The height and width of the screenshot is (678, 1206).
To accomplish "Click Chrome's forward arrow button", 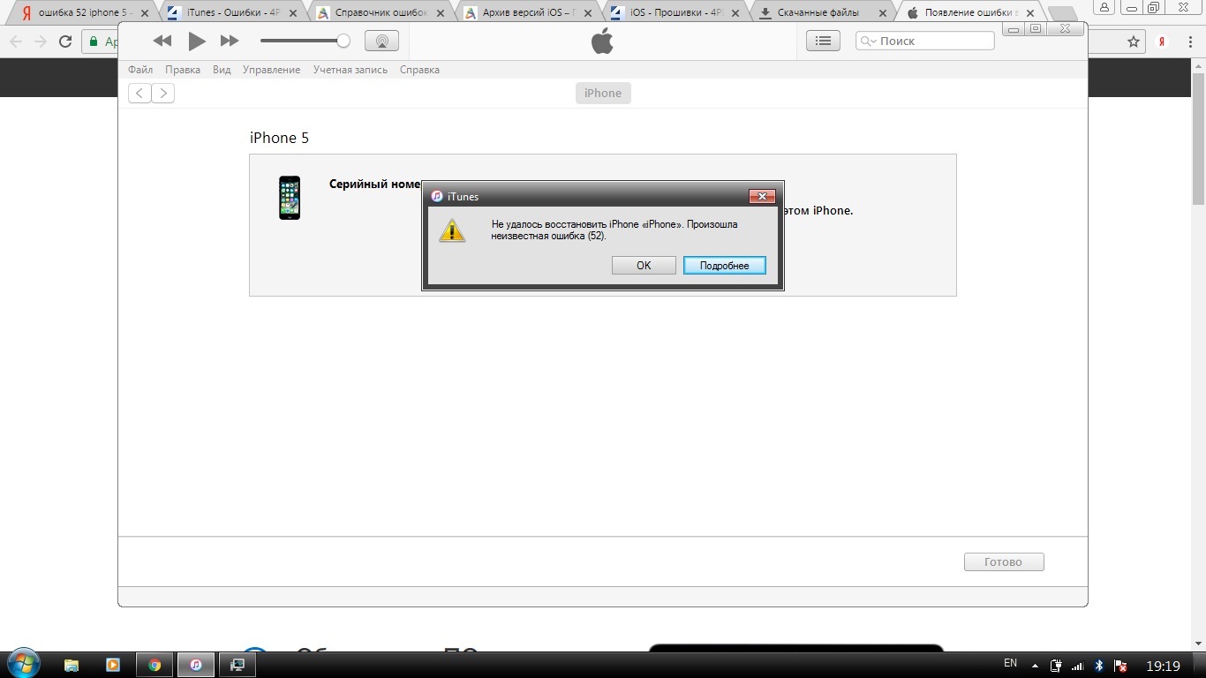I will (41, 41).
